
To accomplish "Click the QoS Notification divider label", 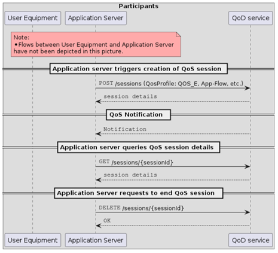I will click(139, 115).
